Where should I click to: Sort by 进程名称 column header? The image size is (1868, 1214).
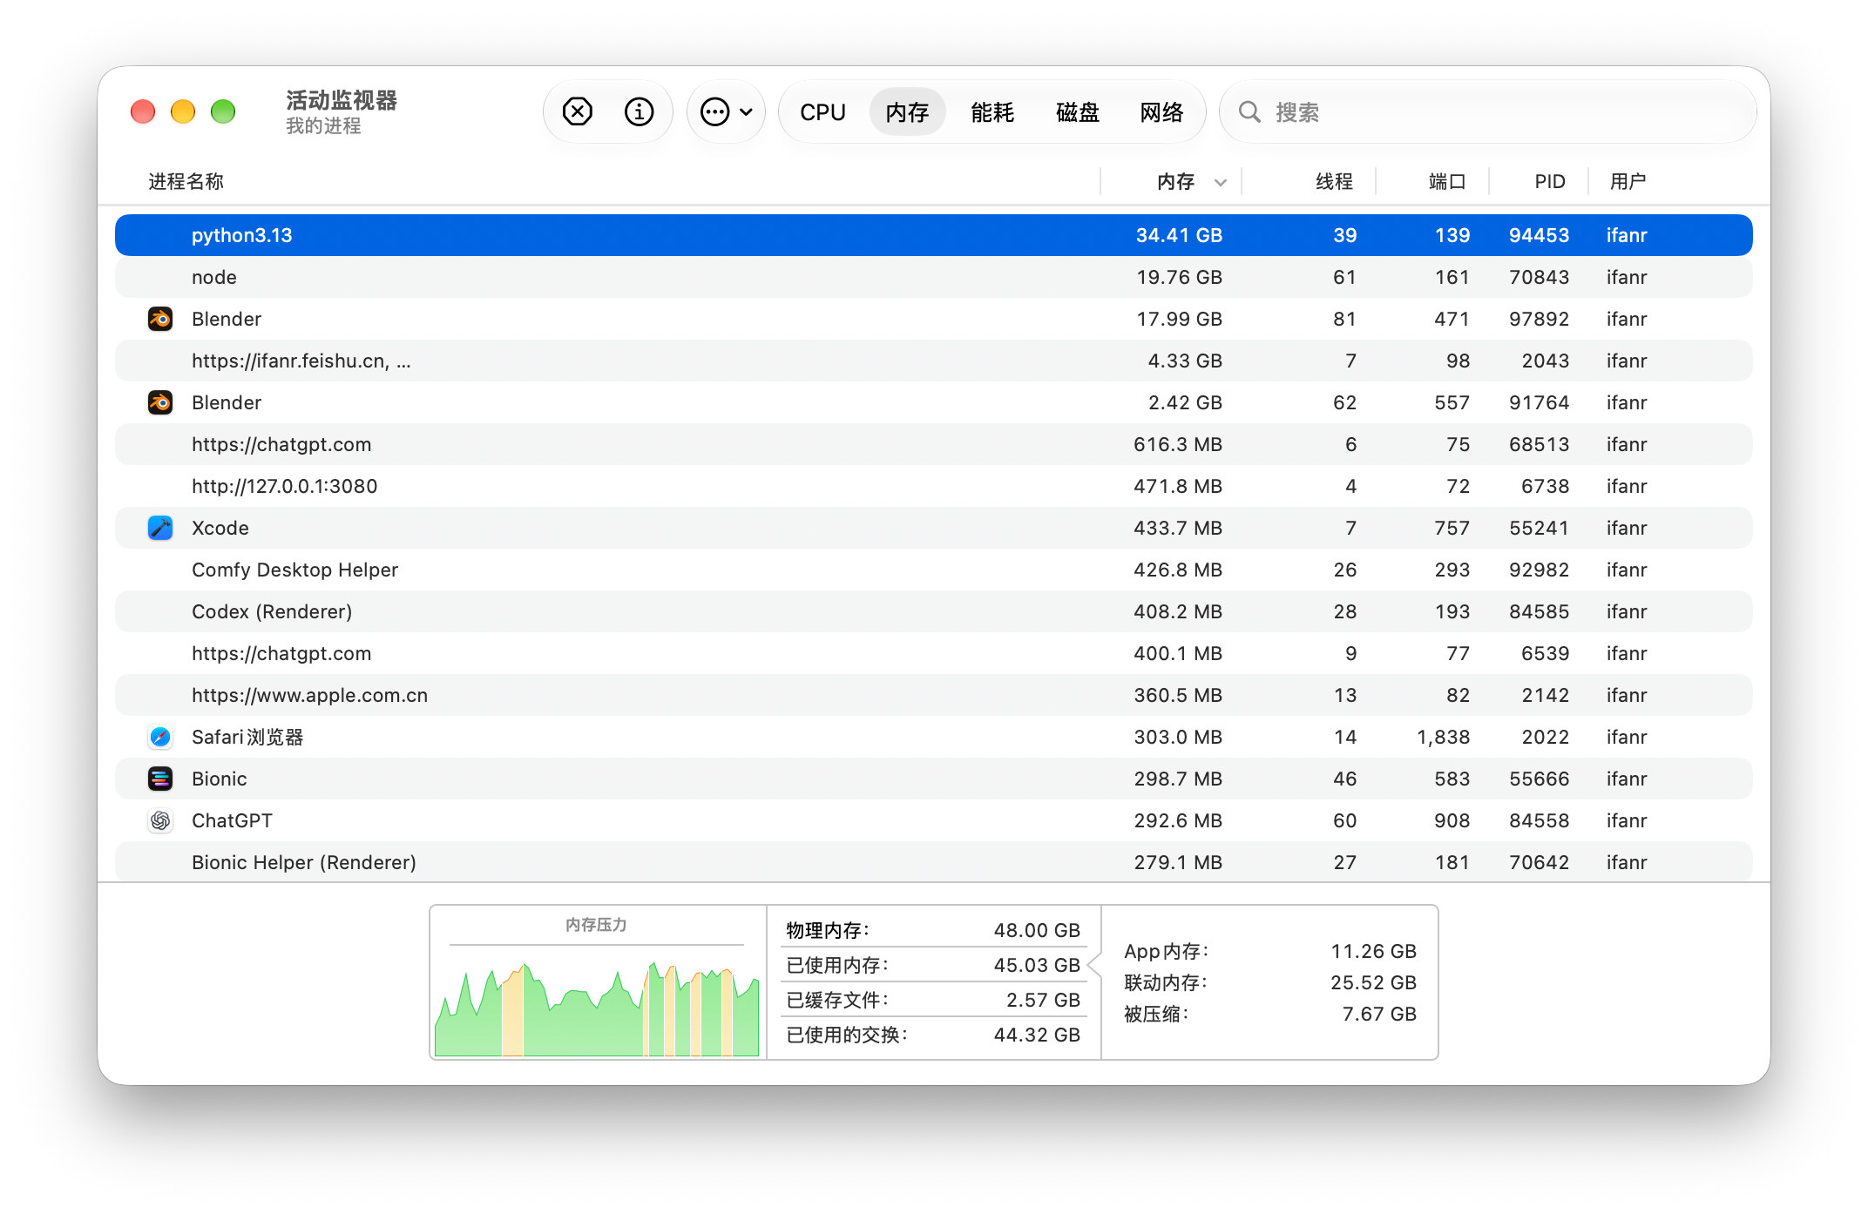(x=186, y=181)
